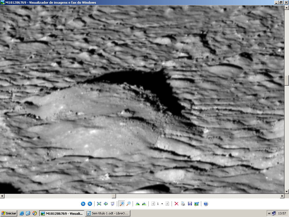Open the image for editing
Viewport: 289px width, 217px height.
[x=197, y=204]
